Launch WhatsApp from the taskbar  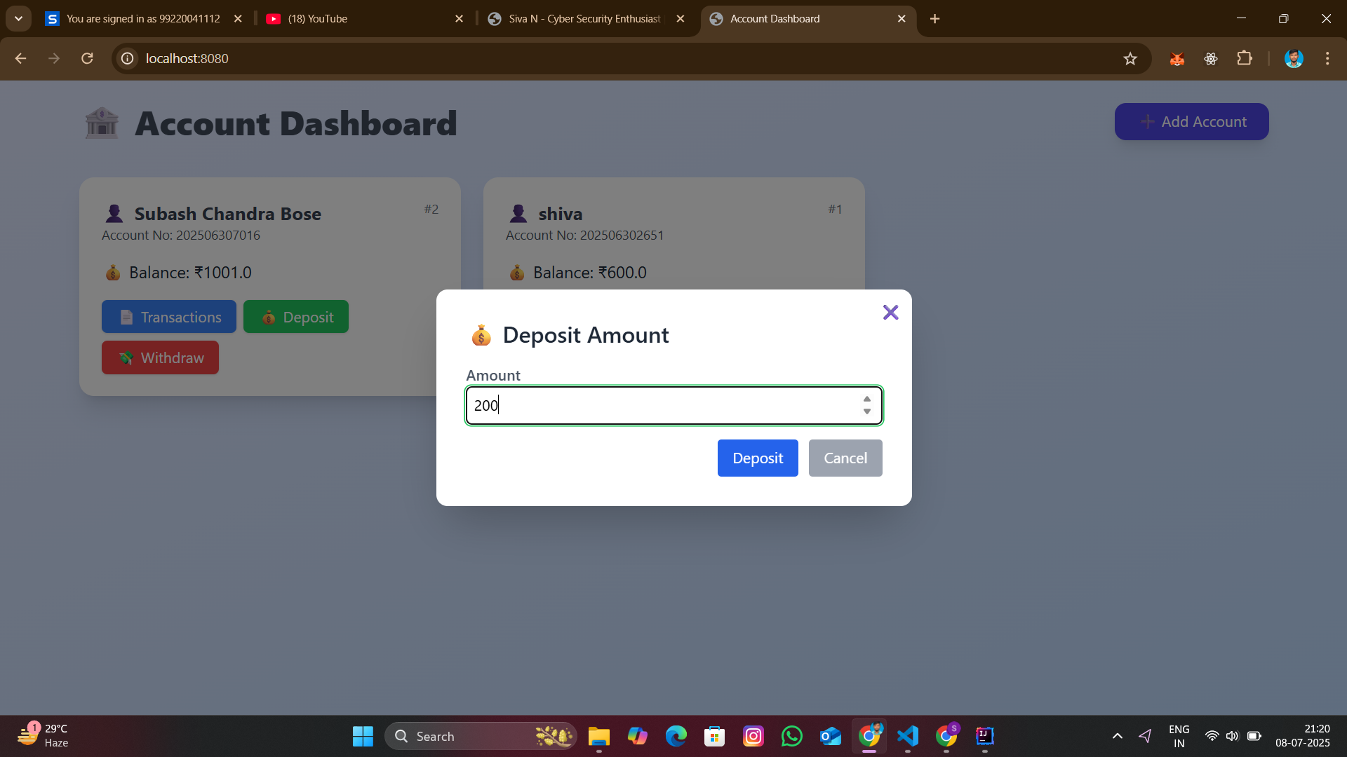792,736
